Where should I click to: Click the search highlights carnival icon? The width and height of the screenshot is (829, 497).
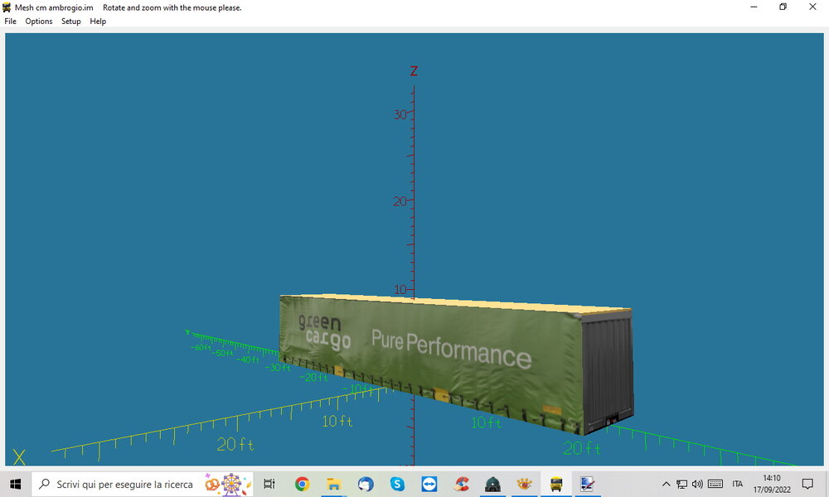229,484
